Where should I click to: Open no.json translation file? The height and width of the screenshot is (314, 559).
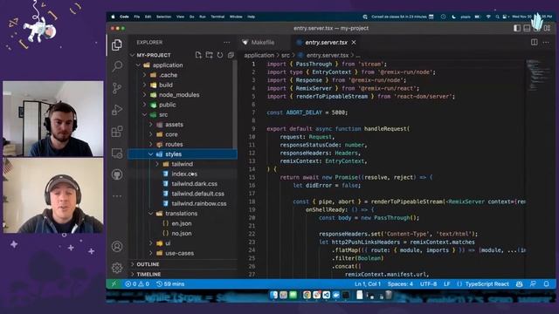pyautogui.click(x=182, y=234)
